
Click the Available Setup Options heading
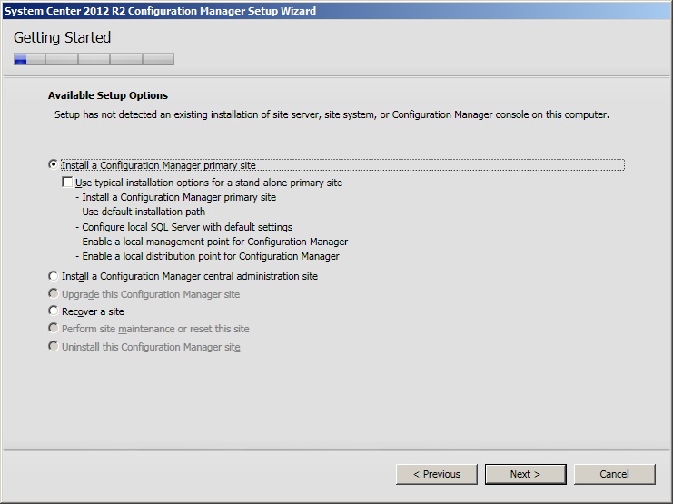pyautogui.click(x=107, y=95)
